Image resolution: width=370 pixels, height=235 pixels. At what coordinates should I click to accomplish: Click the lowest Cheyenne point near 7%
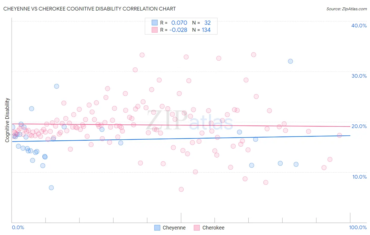[x=51, y=188]
